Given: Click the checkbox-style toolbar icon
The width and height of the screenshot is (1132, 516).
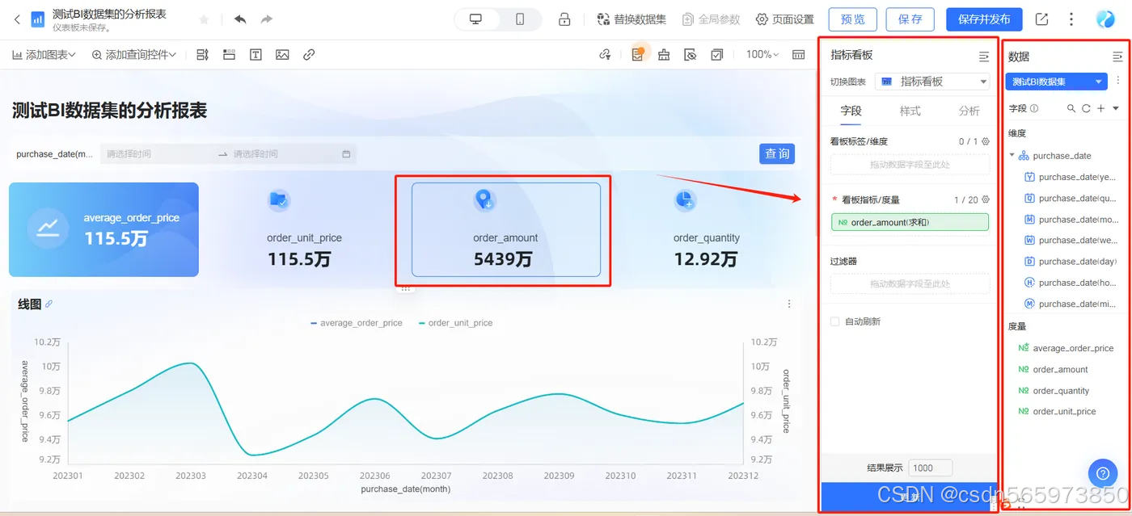Looking at the screenshot, I should (716, 55).
